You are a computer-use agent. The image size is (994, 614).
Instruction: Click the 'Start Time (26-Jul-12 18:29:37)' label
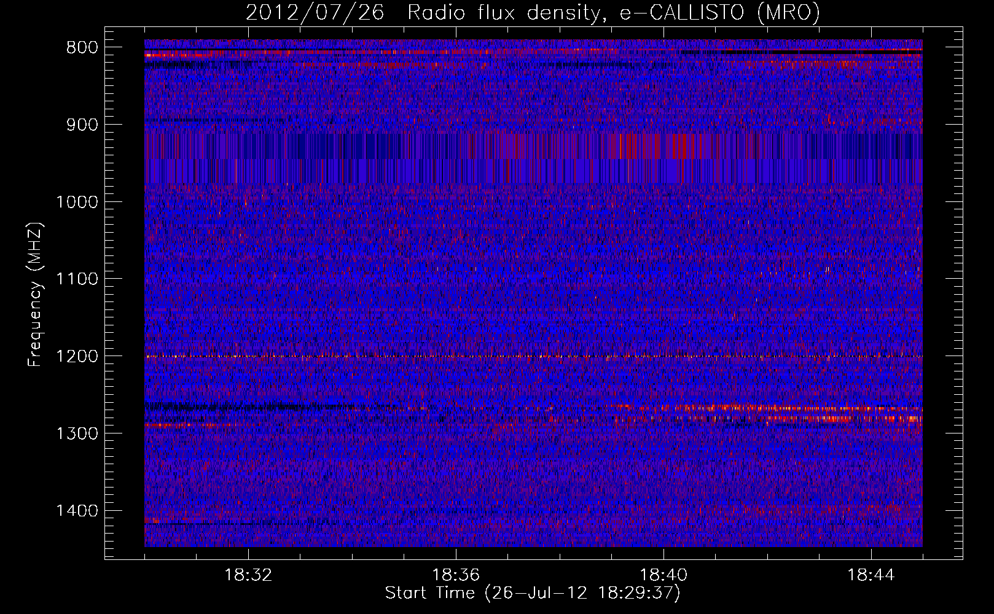tap(533, 594)
